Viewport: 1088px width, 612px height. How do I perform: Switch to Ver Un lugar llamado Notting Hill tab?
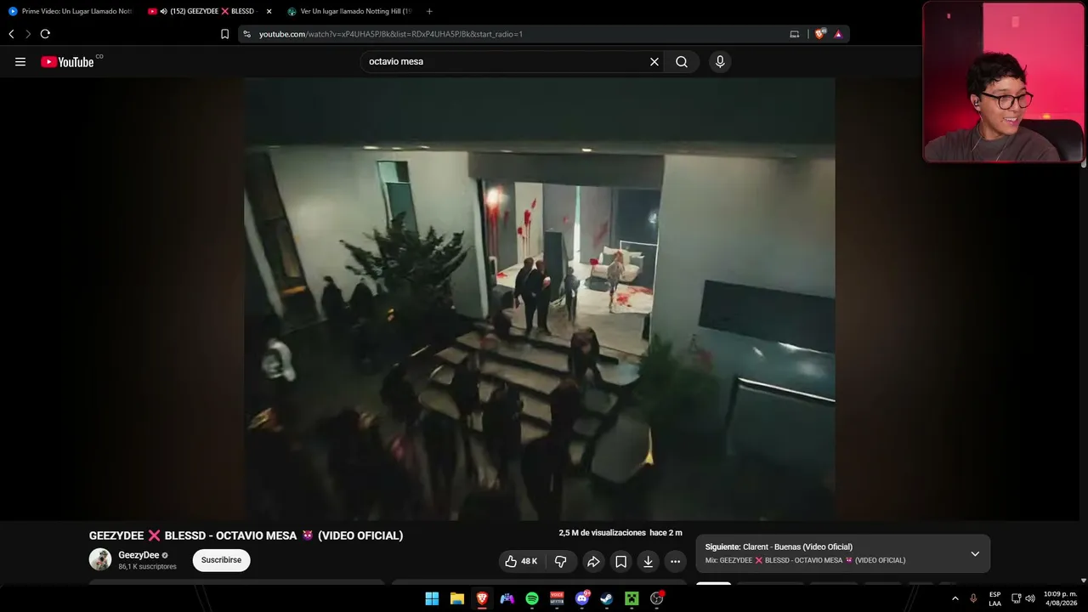pos(349,11)
